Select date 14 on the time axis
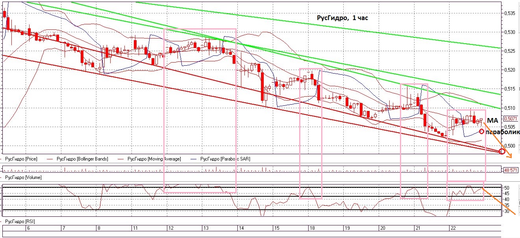Screen dimensions: 520x238 241,228
